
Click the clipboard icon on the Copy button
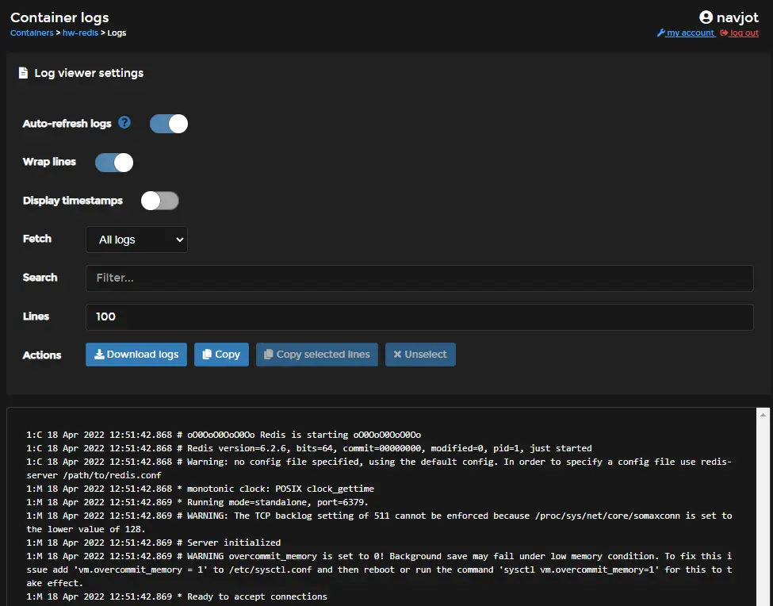click(206, 354)
